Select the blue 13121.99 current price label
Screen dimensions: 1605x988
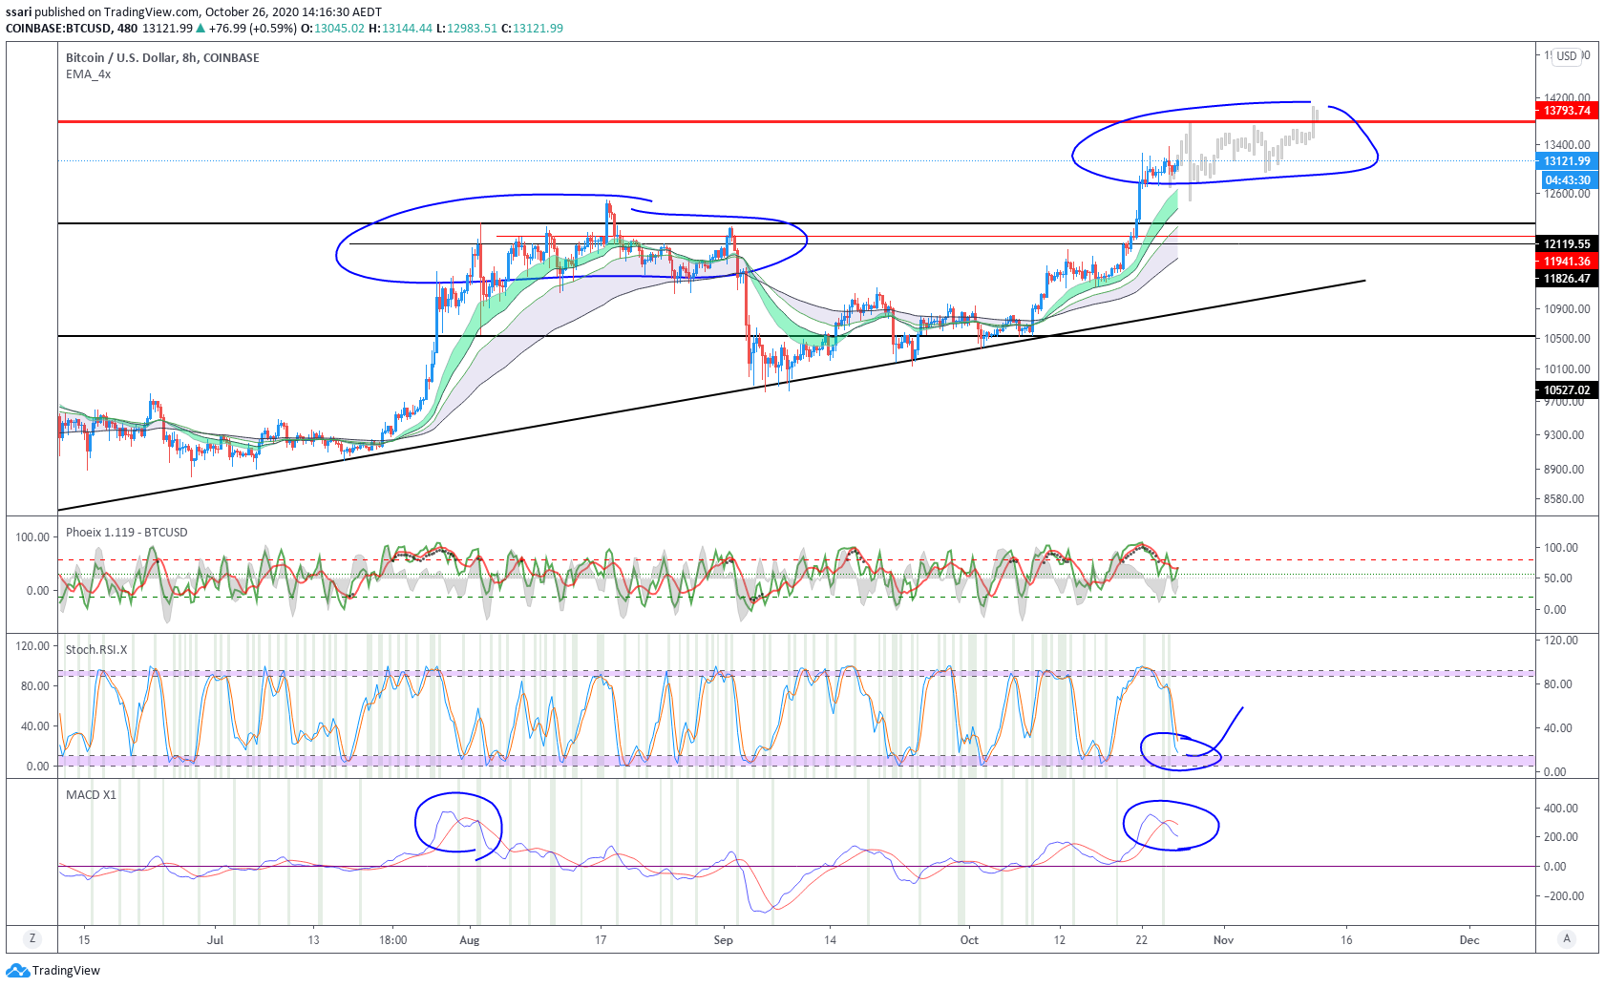1567,161
